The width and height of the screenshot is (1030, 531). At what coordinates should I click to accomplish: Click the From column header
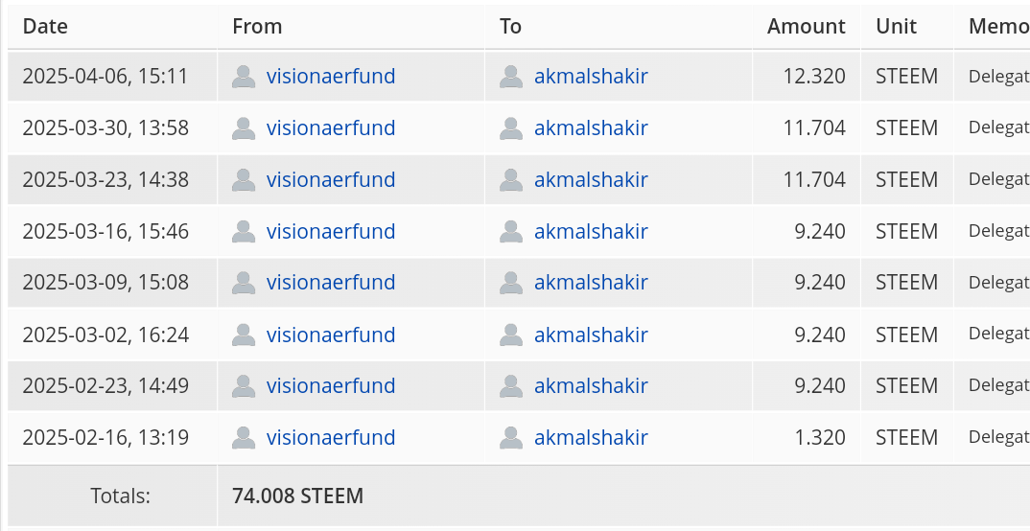coord(257,26)
